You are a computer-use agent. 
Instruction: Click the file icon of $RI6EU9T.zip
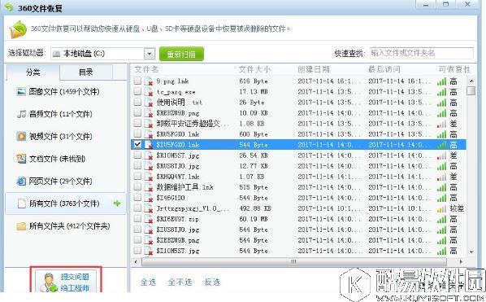[x=149, y=219]
